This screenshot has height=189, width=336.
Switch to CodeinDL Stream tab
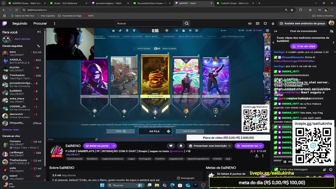(x=235, y=3)
